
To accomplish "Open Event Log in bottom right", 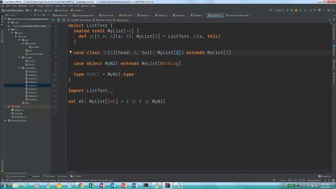I will click(x=324, y=176).
